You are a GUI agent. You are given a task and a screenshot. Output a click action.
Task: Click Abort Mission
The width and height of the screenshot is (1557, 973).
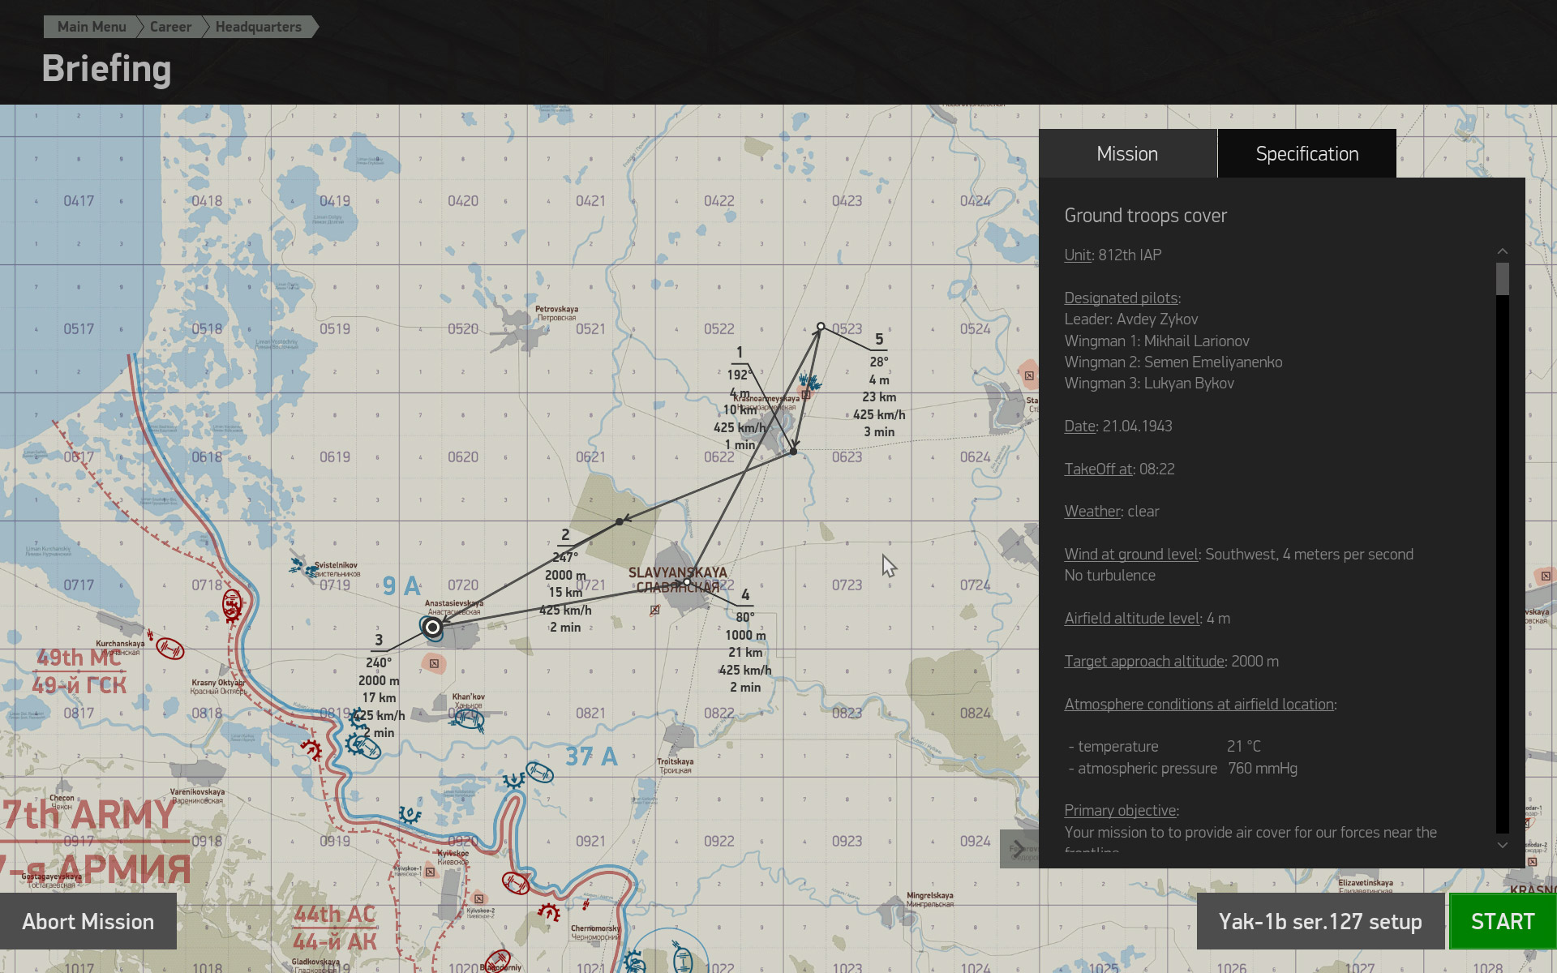pyautogui.click(x=87, y=921)
